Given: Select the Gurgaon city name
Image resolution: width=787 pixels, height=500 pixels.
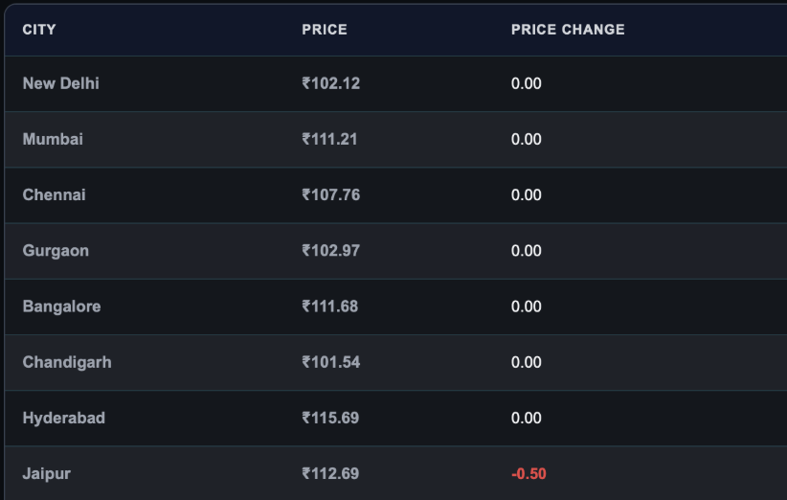Looking at the screenshot, I should (x=56, y=251).
